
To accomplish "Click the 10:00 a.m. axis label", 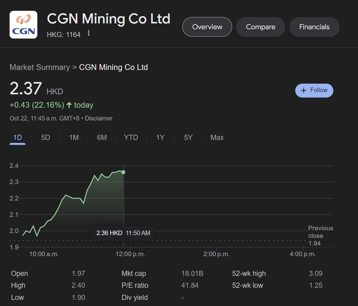I will click(44, 254).
